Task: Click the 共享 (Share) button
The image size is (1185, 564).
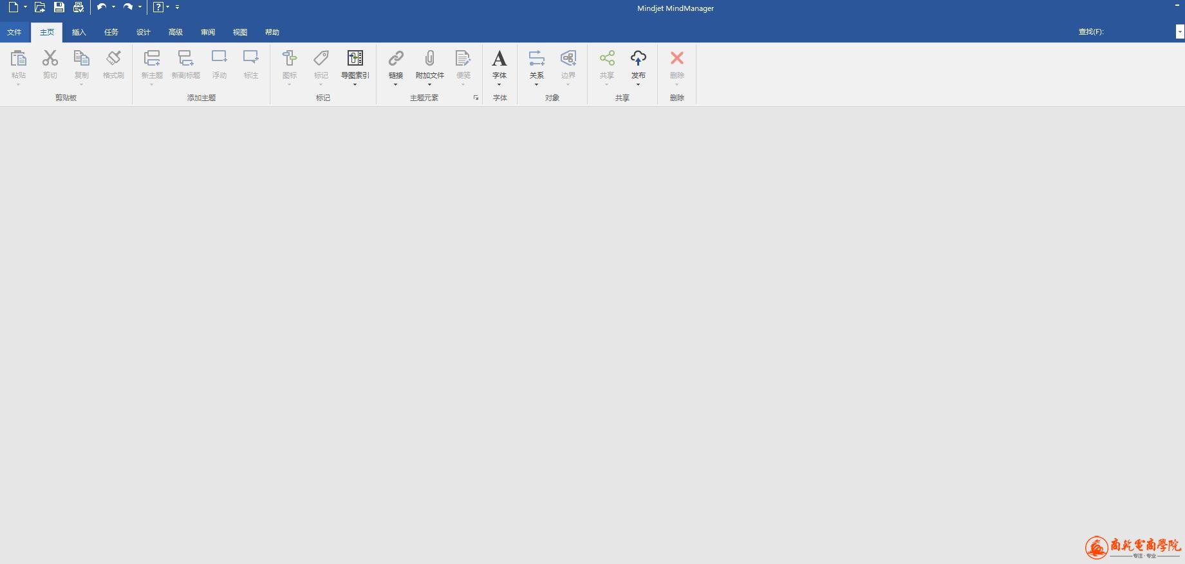Action: coord(606,59)
